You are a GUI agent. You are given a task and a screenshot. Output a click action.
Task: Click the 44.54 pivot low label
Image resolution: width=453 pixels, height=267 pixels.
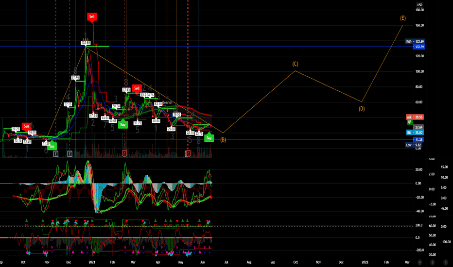pyautogui.click(x=105, y=118)
